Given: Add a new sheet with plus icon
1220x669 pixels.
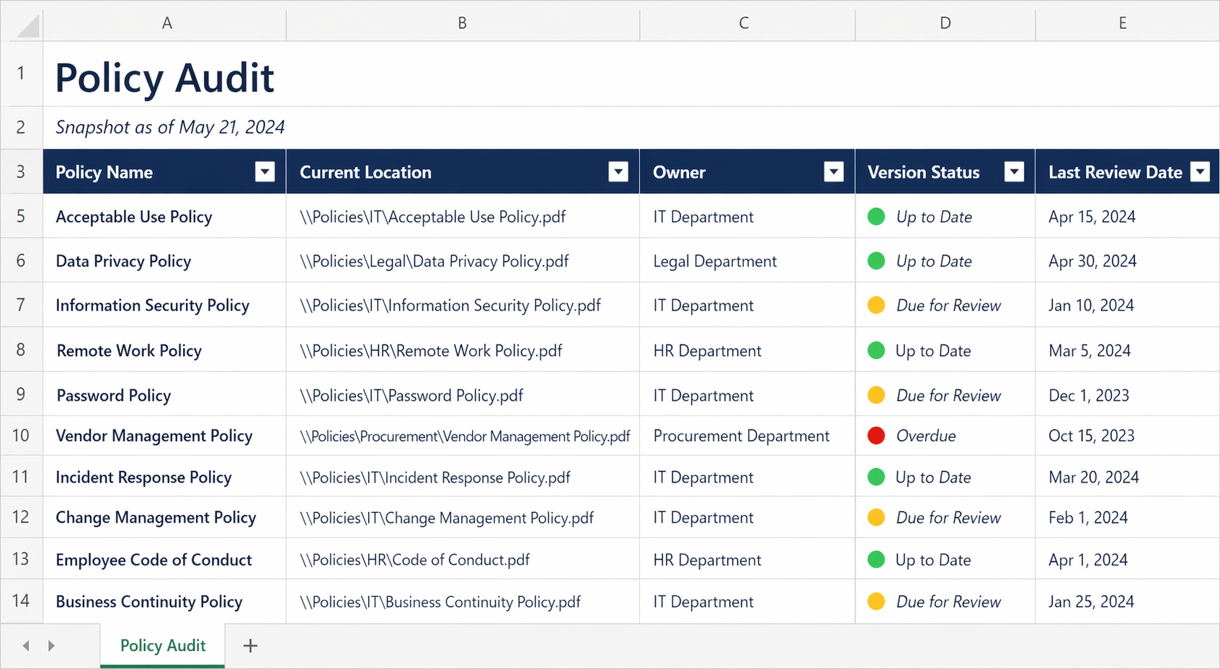Looking at the screenshot, I should point(250,646).
